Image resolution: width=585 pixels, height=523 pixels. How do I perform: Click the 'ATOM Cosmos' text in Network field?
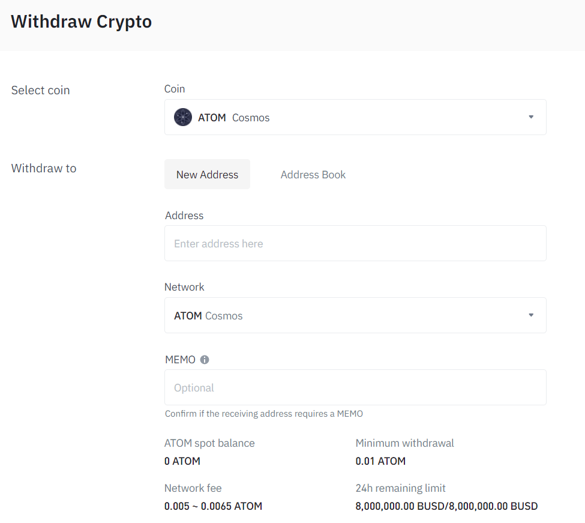(x=208, y=316)
